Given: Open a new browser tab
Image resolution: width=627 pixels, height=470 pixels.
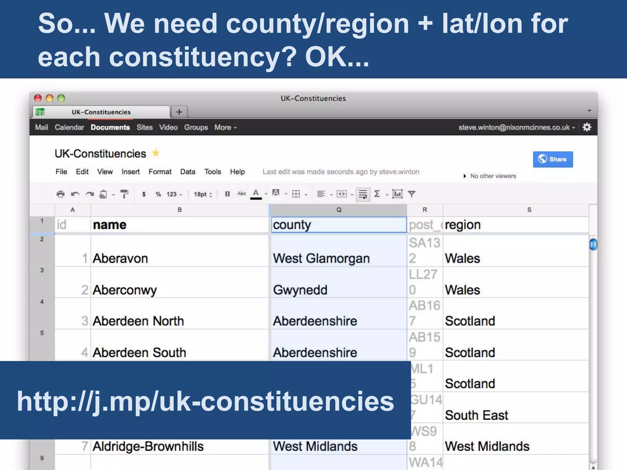Looking at the screenshot, I should 179,112.
